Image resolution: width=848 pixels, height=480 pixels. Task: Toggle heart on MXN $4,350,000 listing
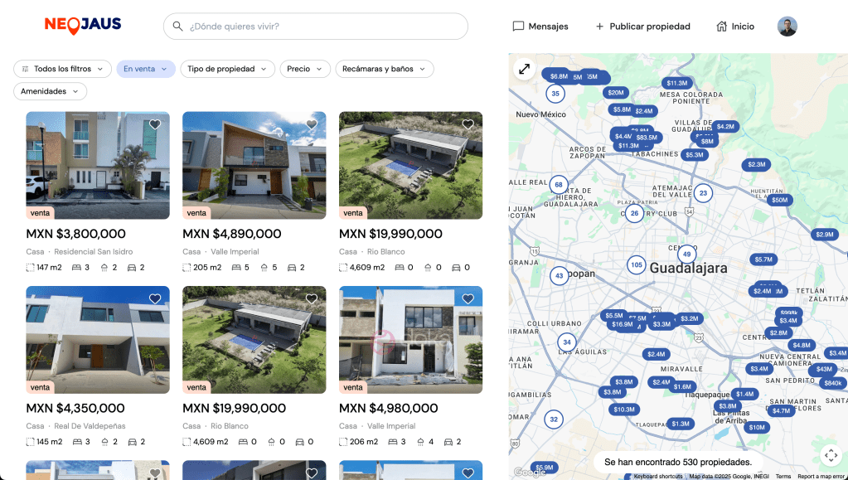click(x=155, y=298)
